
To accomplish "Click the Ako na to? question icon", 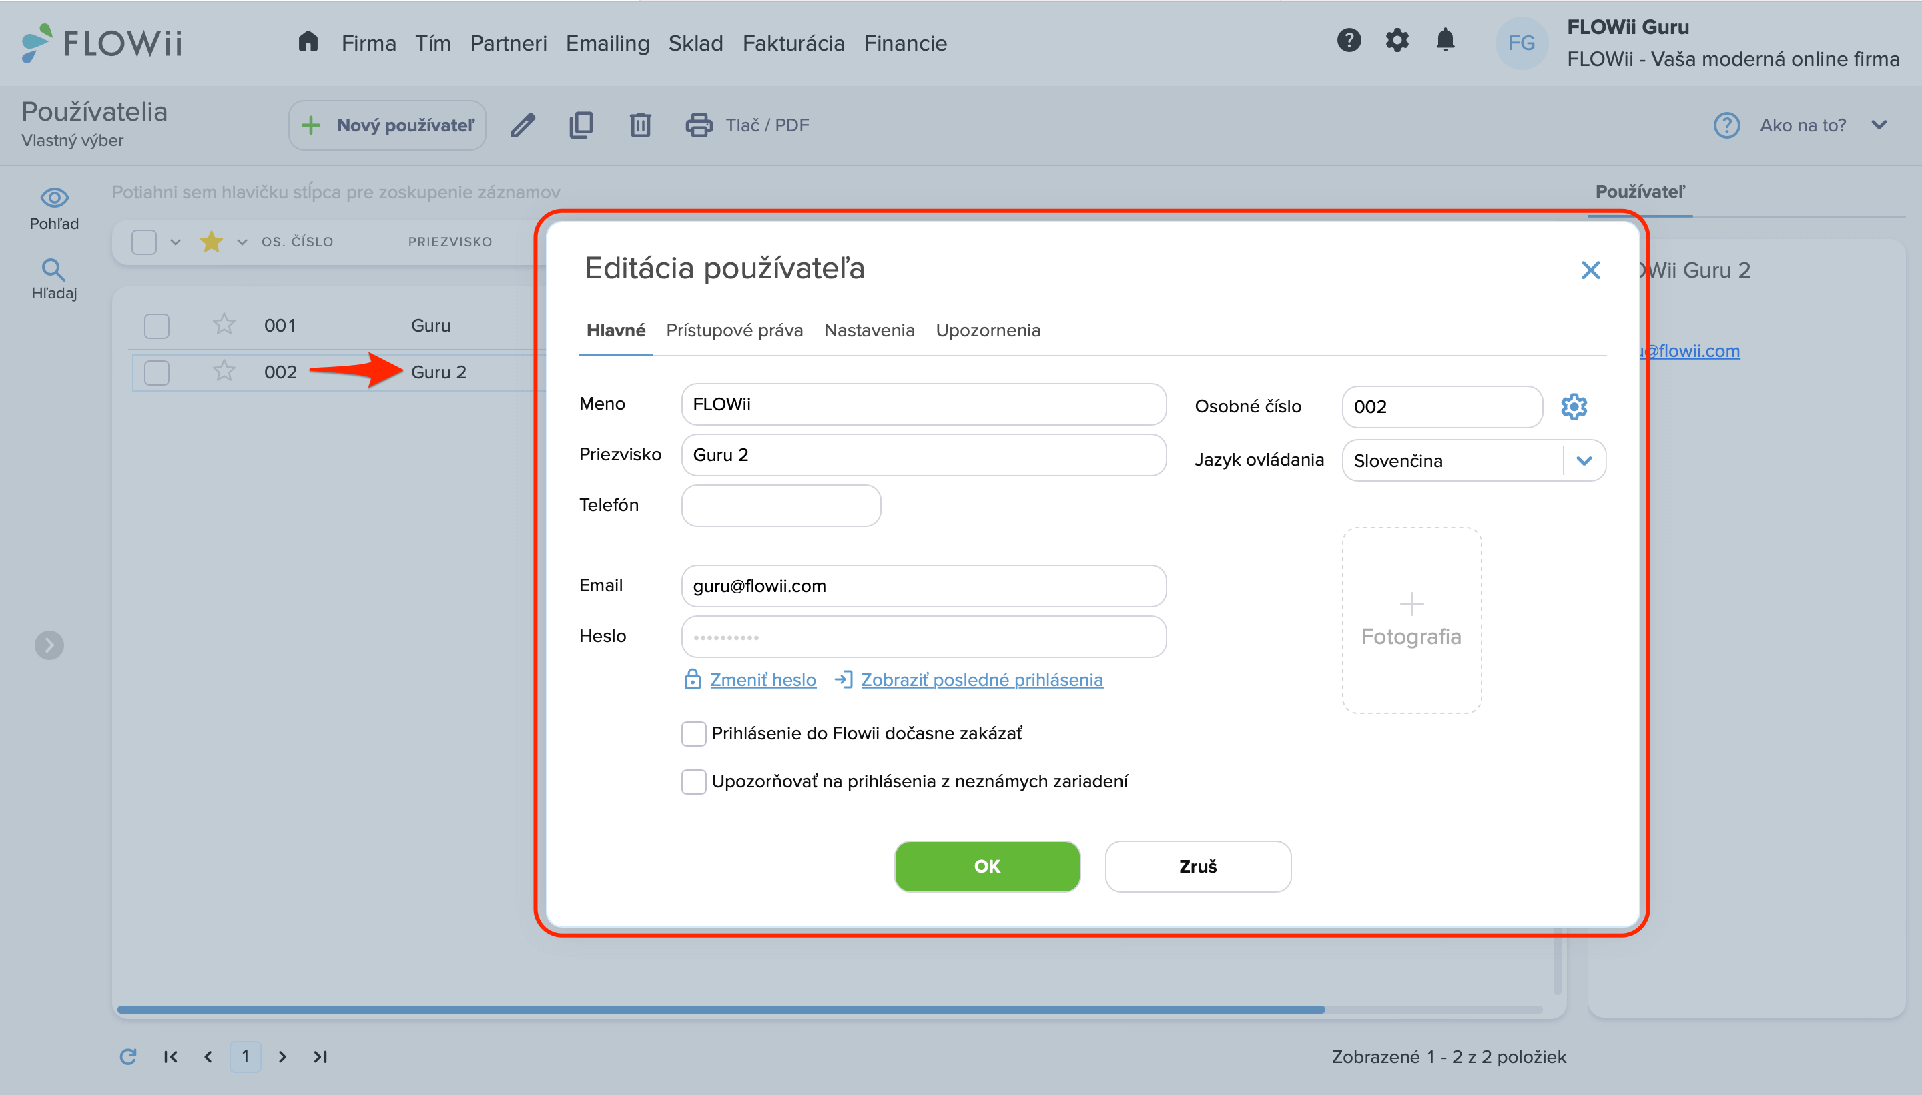I will 1726,125.
